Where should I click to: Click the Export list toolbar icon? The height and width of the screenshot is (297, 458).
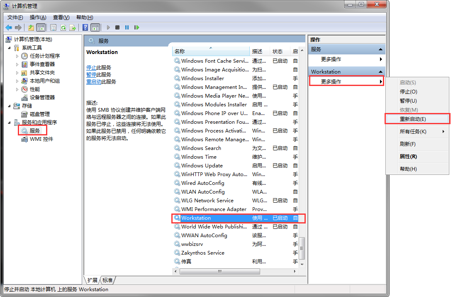click(73, 27)
